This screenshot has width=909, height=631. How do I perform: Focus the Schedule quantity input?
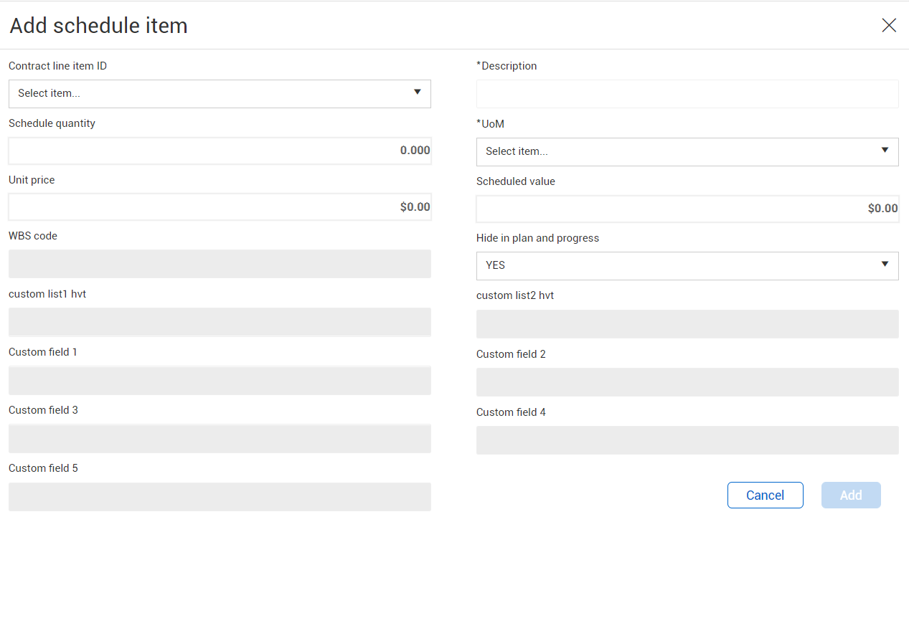(x=220, y=151)
